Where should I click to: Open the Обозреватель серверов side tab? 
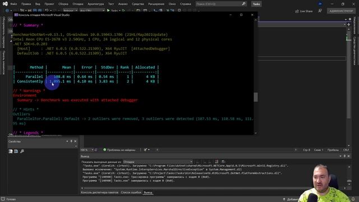pos(3,33)
